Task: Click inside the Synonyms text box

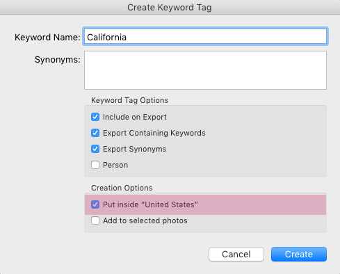Action: pyautogui.click(x=205, y=70)
